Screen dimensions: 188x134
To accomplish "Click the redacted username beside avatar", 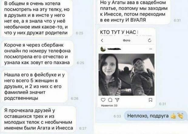I will (114, 49).
